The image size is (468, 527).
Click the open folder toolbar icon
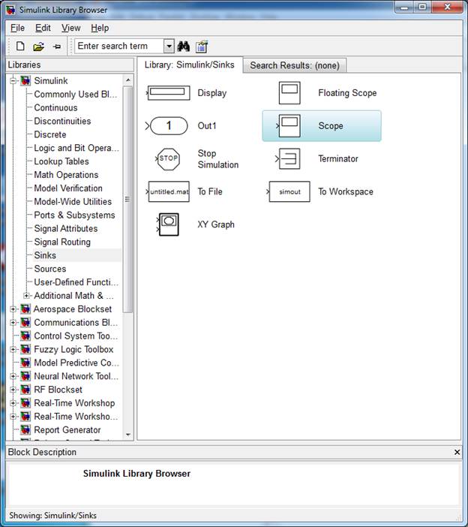(38, 47)
